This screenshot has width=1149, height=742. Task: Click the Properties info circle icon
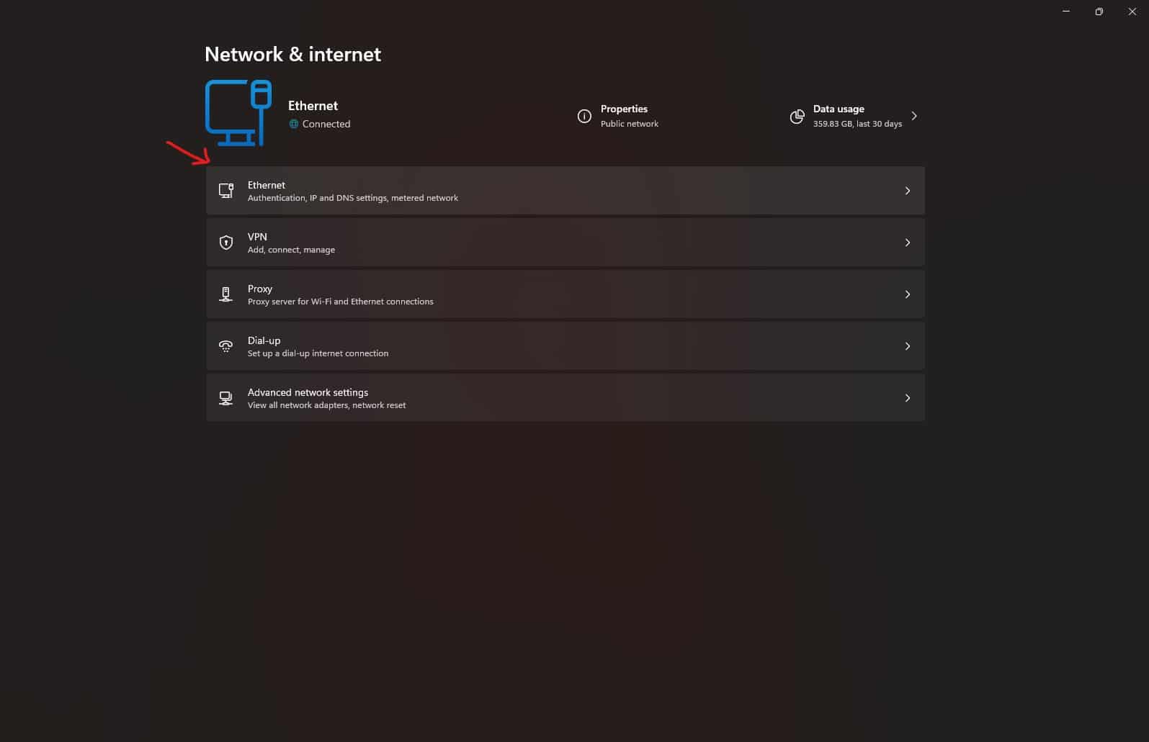[x=584, y=116]
